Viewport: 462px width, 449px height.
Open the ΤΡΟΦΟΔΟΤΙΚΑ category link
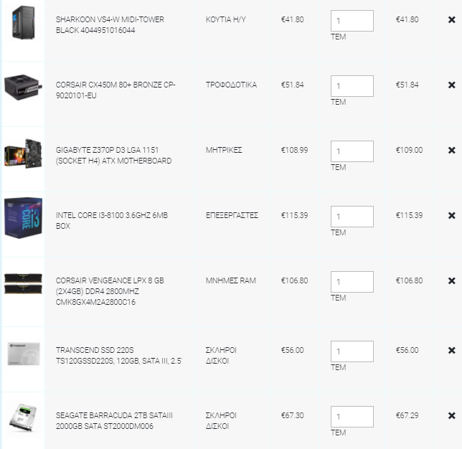click(x=231, y=85)
